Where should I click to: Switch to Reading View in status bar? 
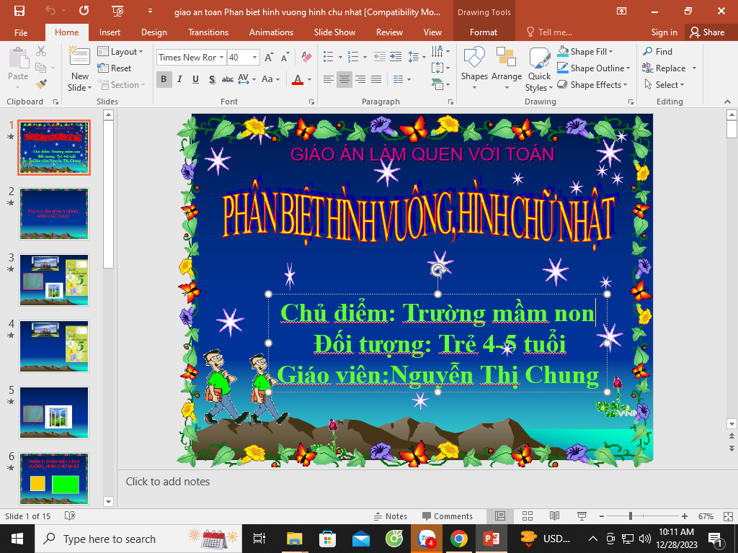pyautogui.click(x=554, y=516)
